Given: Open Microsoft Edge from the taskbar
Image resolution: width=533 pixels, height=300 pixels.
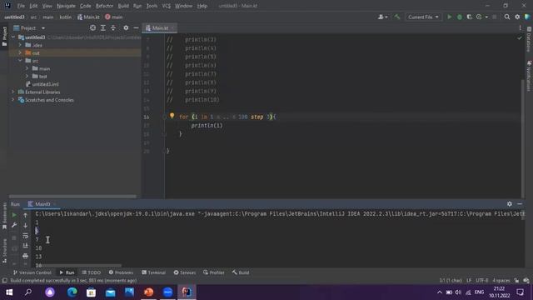Looking at the screenshot, I should coord(72,292).
